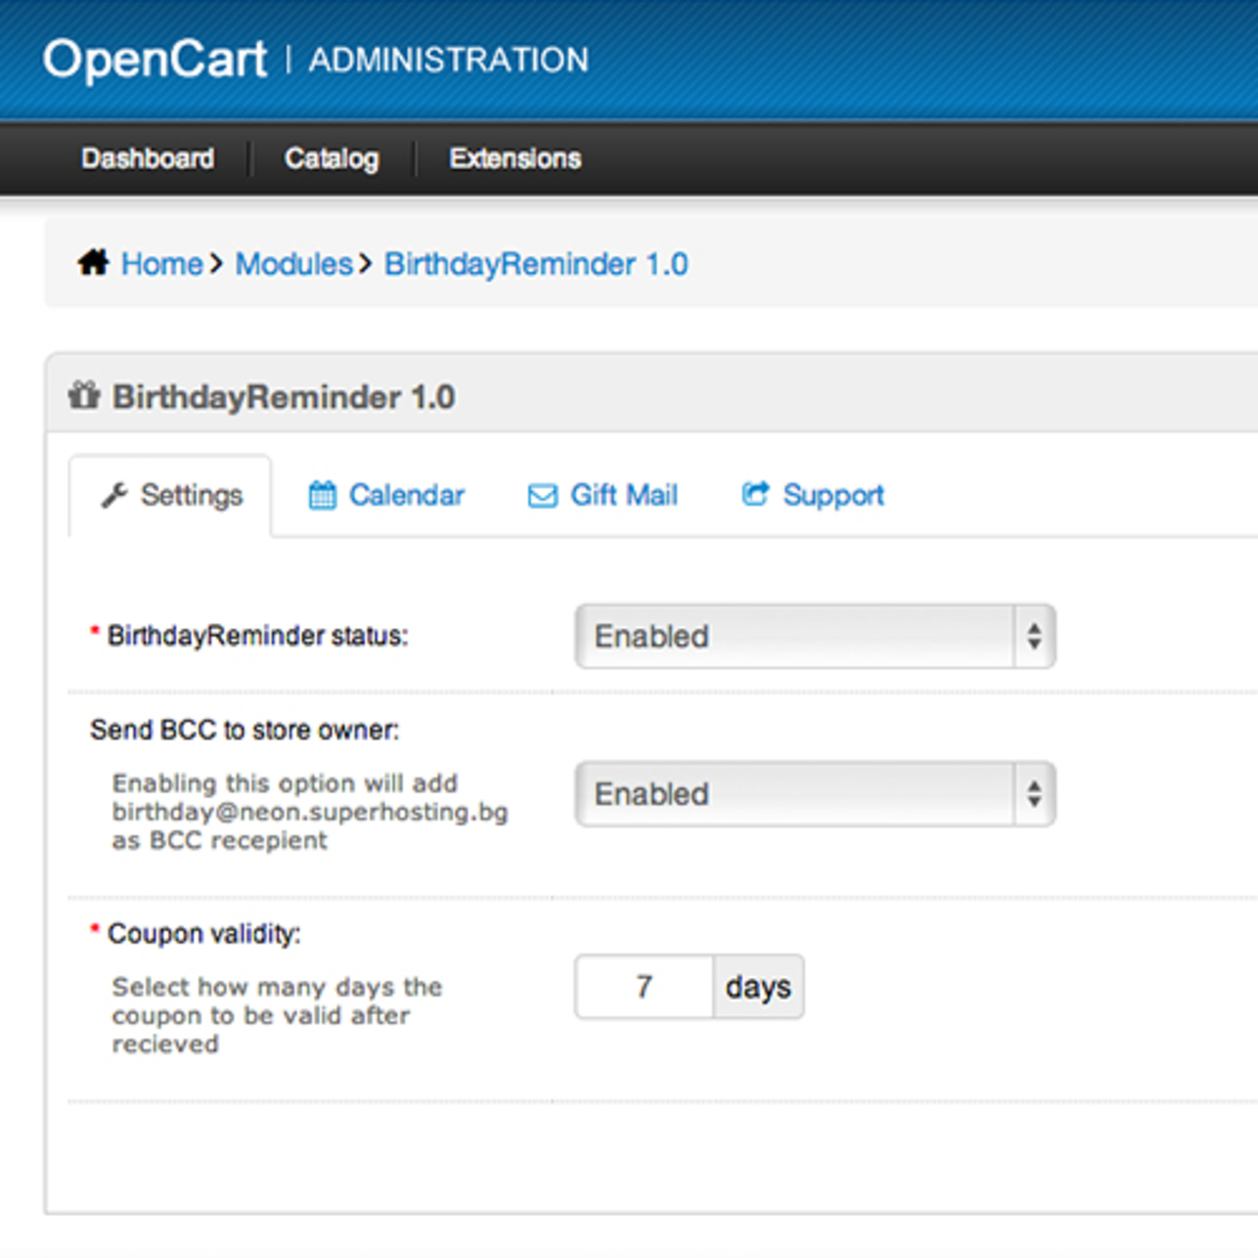Open BirthdayReminder status dropdown
This screenshot has height=1258, width=1258.
pyautogui.click(x=815, y=637)
